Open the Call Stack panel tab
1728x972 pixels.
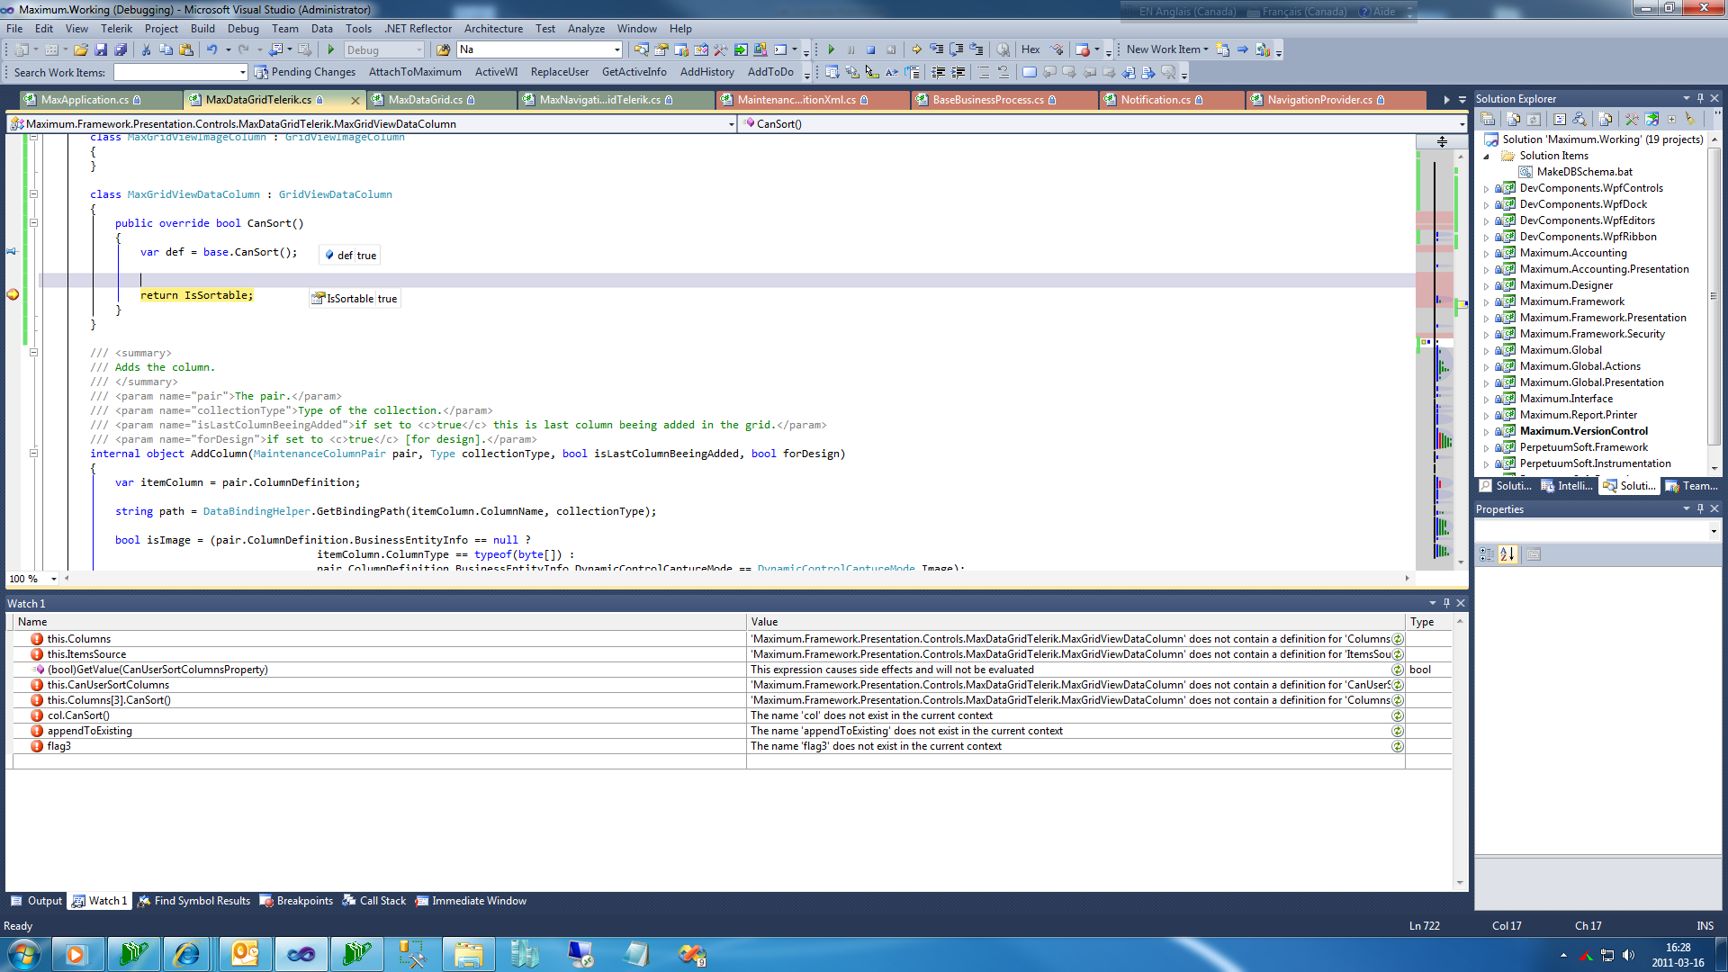pyautogui.click(x=374, y=901)
